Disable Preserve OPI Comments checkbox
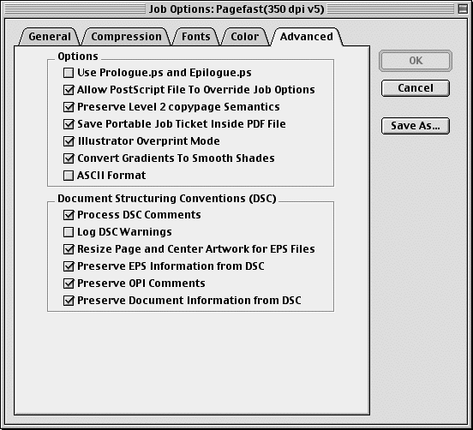The height and width of the screenshot is (430, 473). coord(69,284)
